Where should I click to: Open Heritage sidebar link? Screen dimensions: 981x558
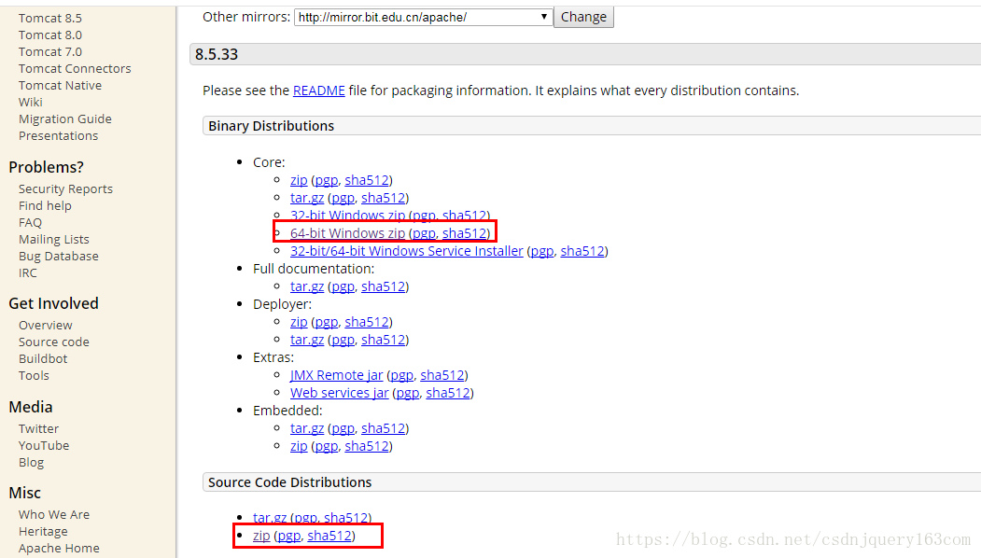43,532
